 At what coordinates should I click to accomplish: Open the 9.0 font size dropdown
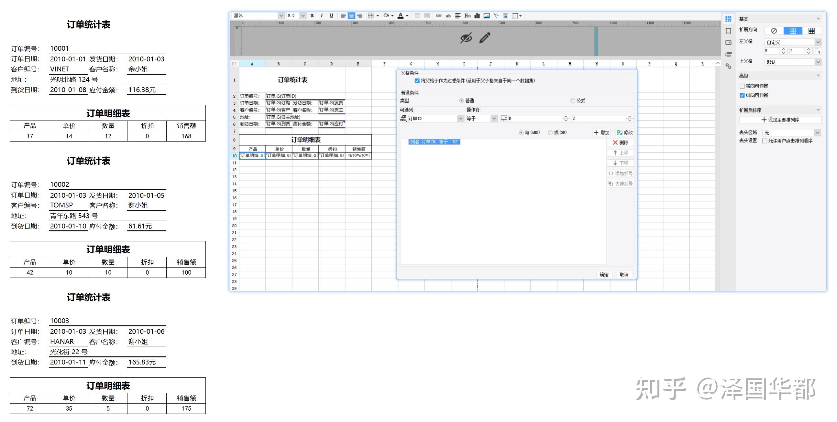click(x=303, y=16)
